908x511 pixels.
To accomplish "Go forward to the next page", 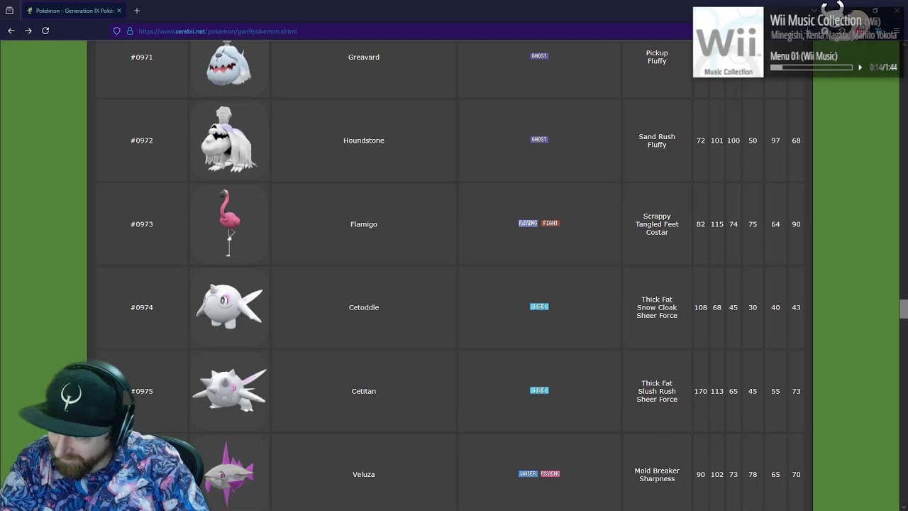I will pos(28,31).
